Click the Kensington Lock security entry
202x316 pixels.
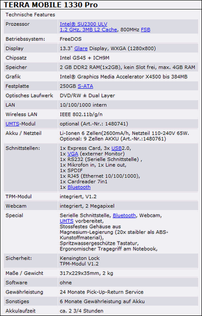[x=80, y=258]
